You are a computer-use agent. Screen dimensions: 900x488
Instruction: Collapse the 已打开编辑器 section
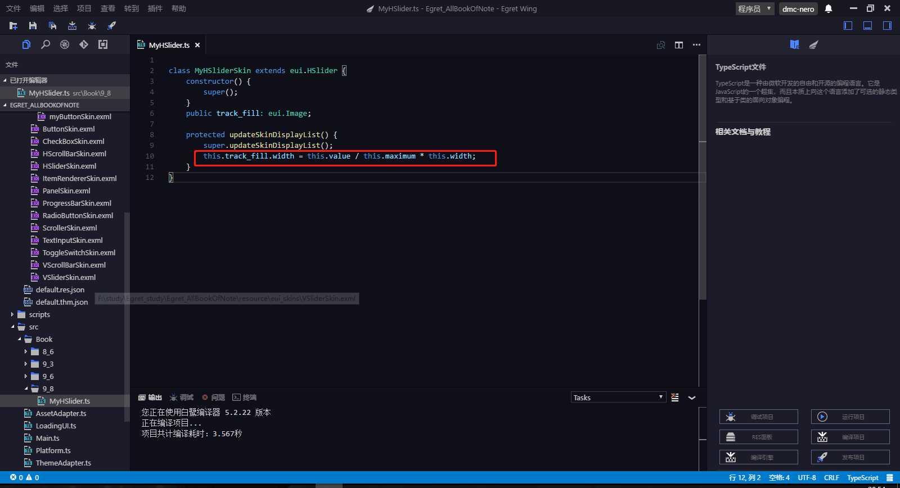pos(65,80)
